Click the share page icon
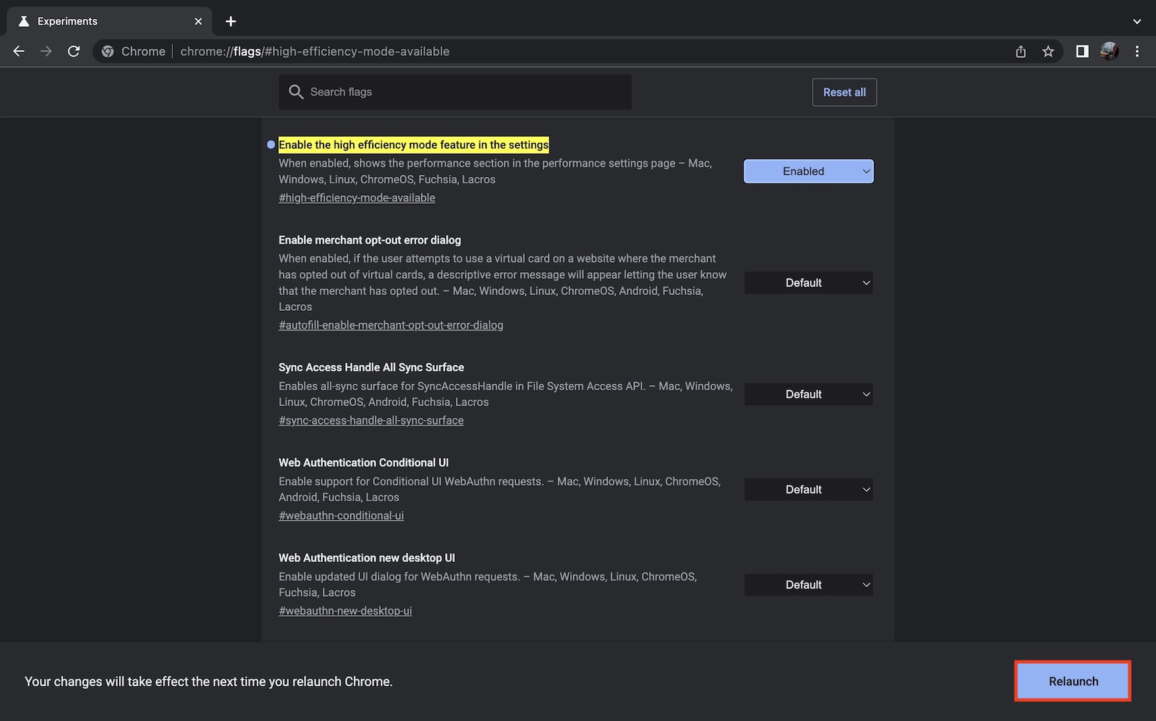Image resolution: width=1156 pixels, height=721 pixels. tap(1021, 51)
